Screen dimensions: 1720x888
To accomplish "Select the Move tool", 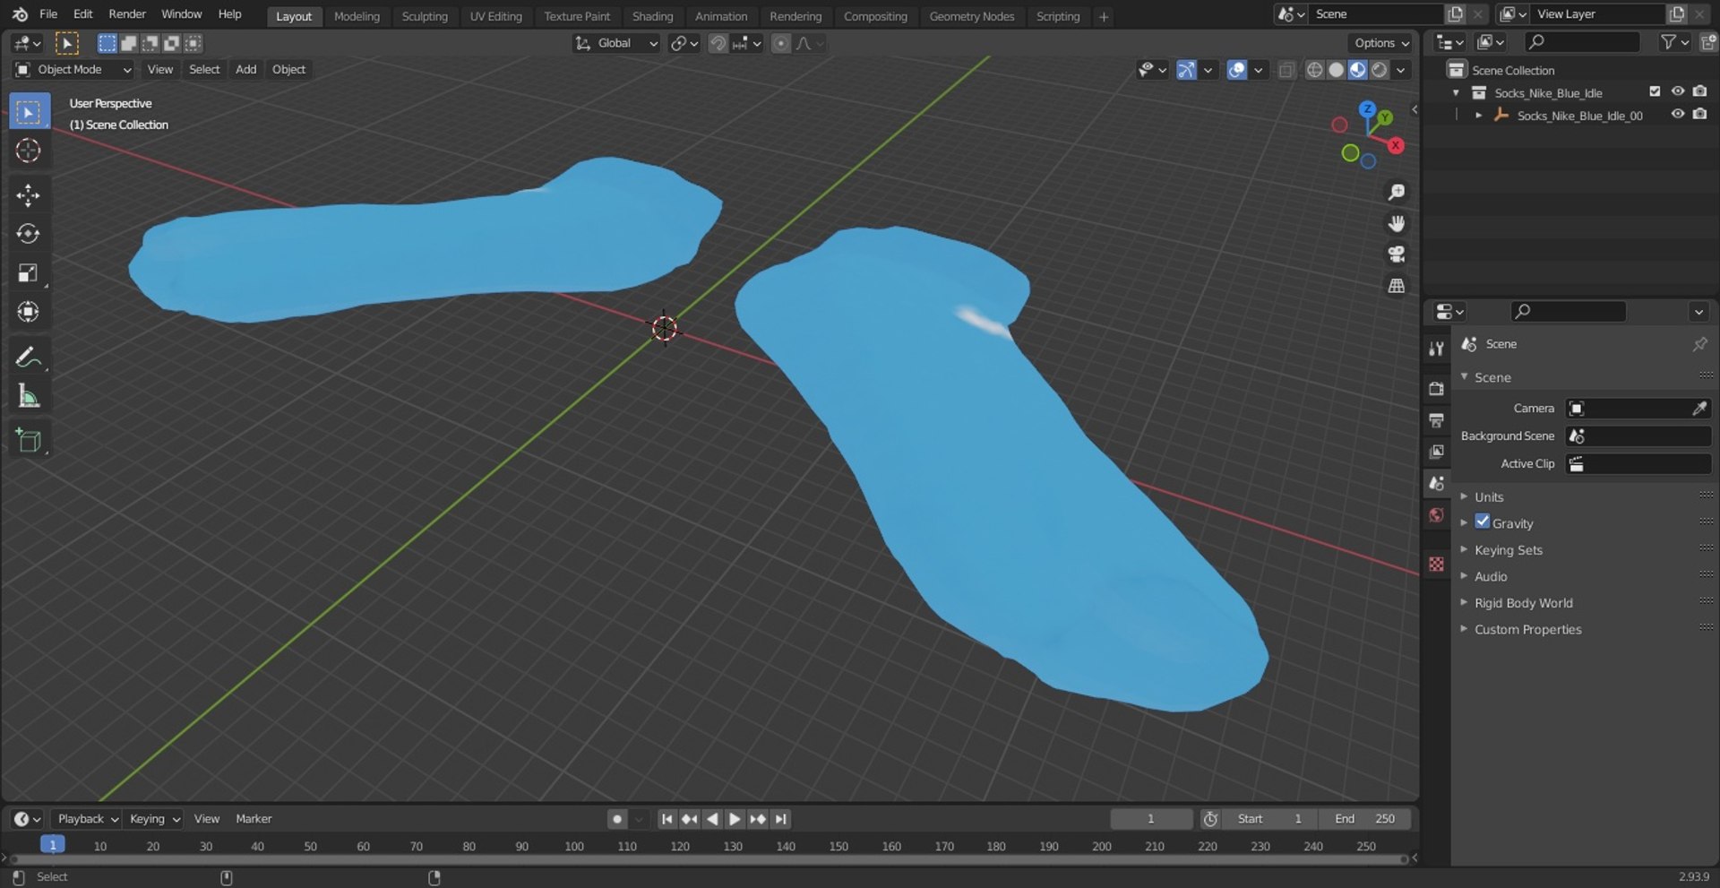I will [x=29, y=195].
